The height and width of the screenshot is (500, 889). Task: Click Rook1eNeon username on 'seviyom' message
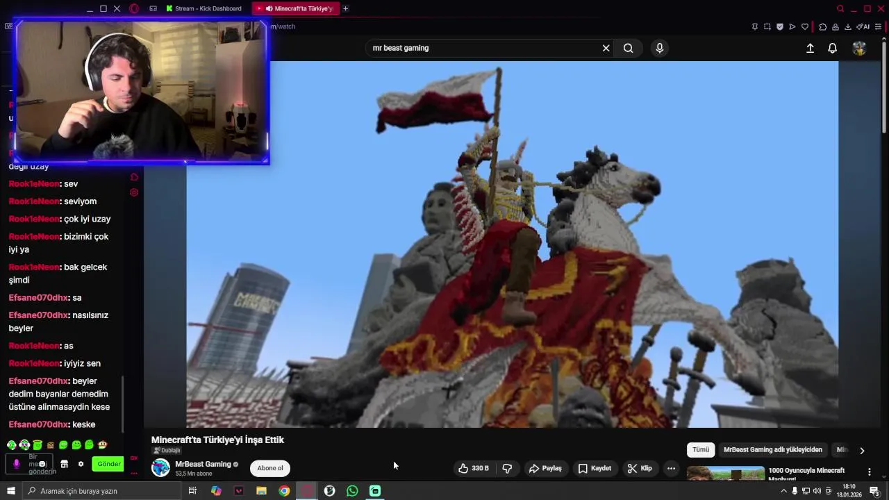pos(33,201)
